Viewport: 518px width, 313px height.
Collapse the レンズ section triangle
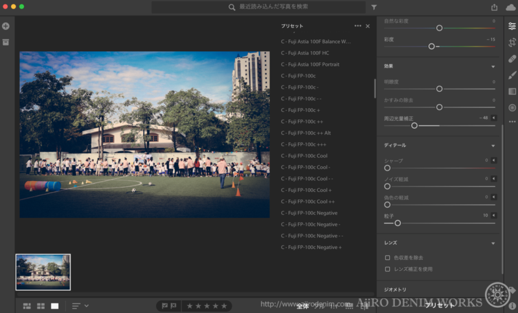(493, 243)
